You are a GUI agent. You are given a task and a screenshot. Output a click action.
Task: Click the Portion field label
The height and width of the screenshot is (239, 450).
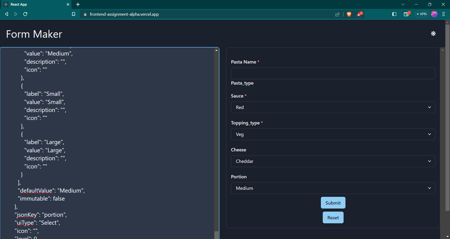tap(239, 177)
